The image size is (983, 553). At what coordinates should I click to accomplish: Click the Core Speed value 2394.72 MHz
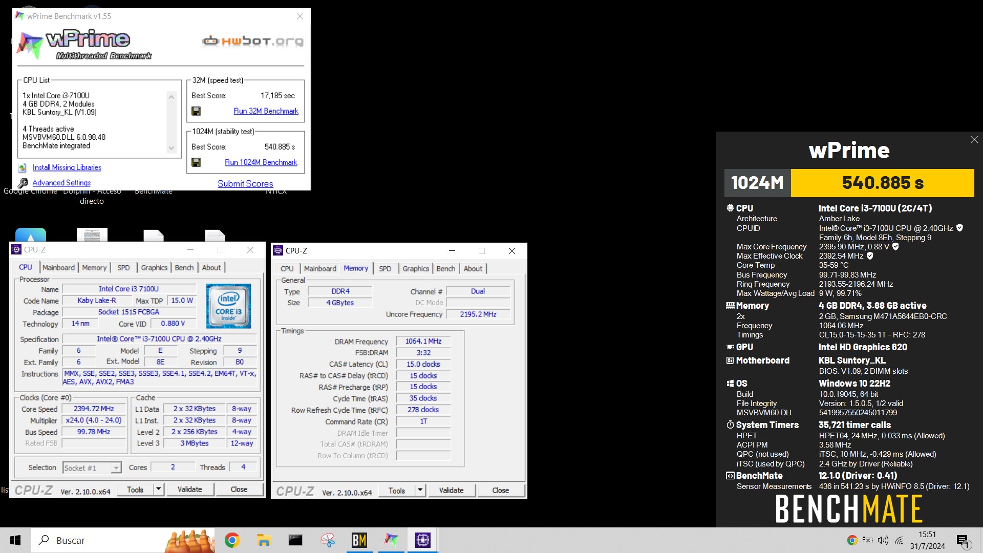point(94,409)
